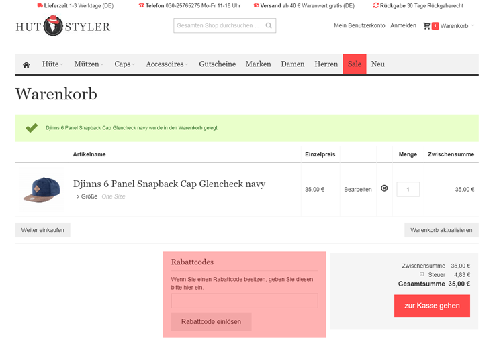This screenshot has width=497, height=340.
Task: Click the Größe option label
Action: 89,196
